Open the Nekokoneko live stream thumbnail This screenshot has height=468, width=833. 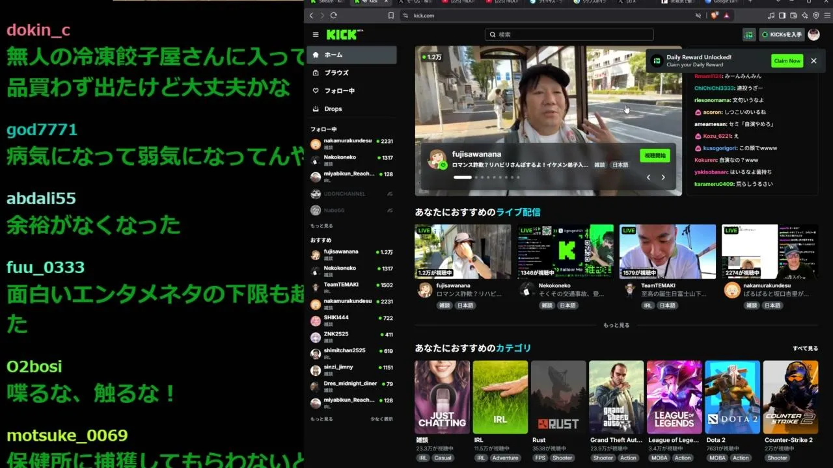pyautogui.click(x=566, y=252)
